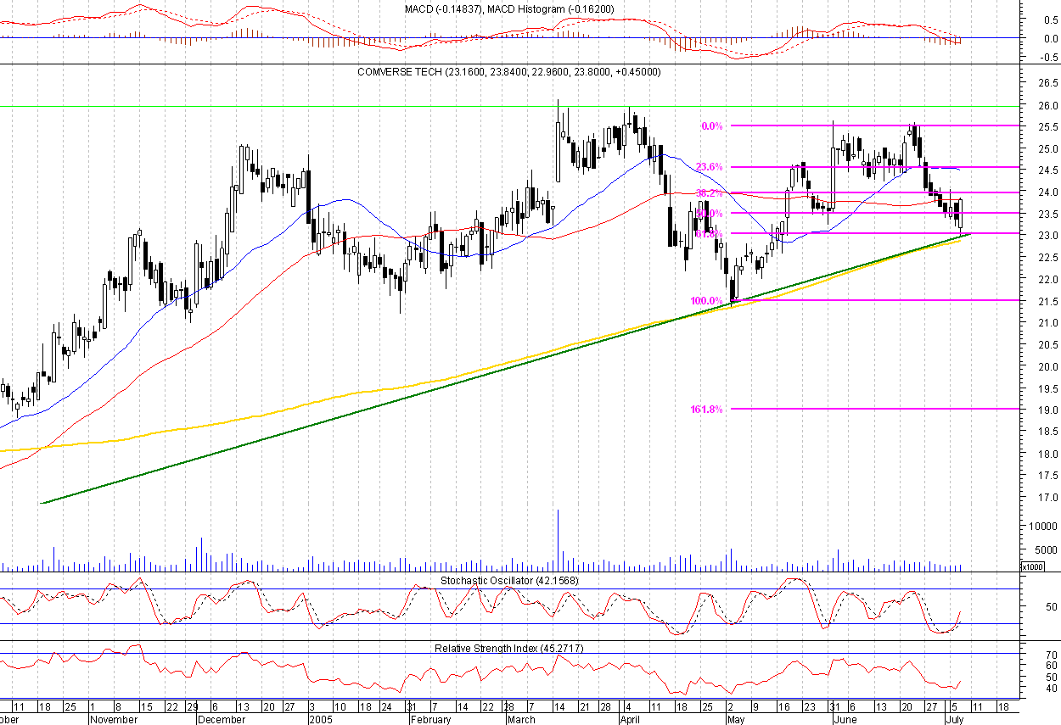Click the MACD indicator title text
Viewport: 1061px width, 725px height.
(x=510, y=8)
